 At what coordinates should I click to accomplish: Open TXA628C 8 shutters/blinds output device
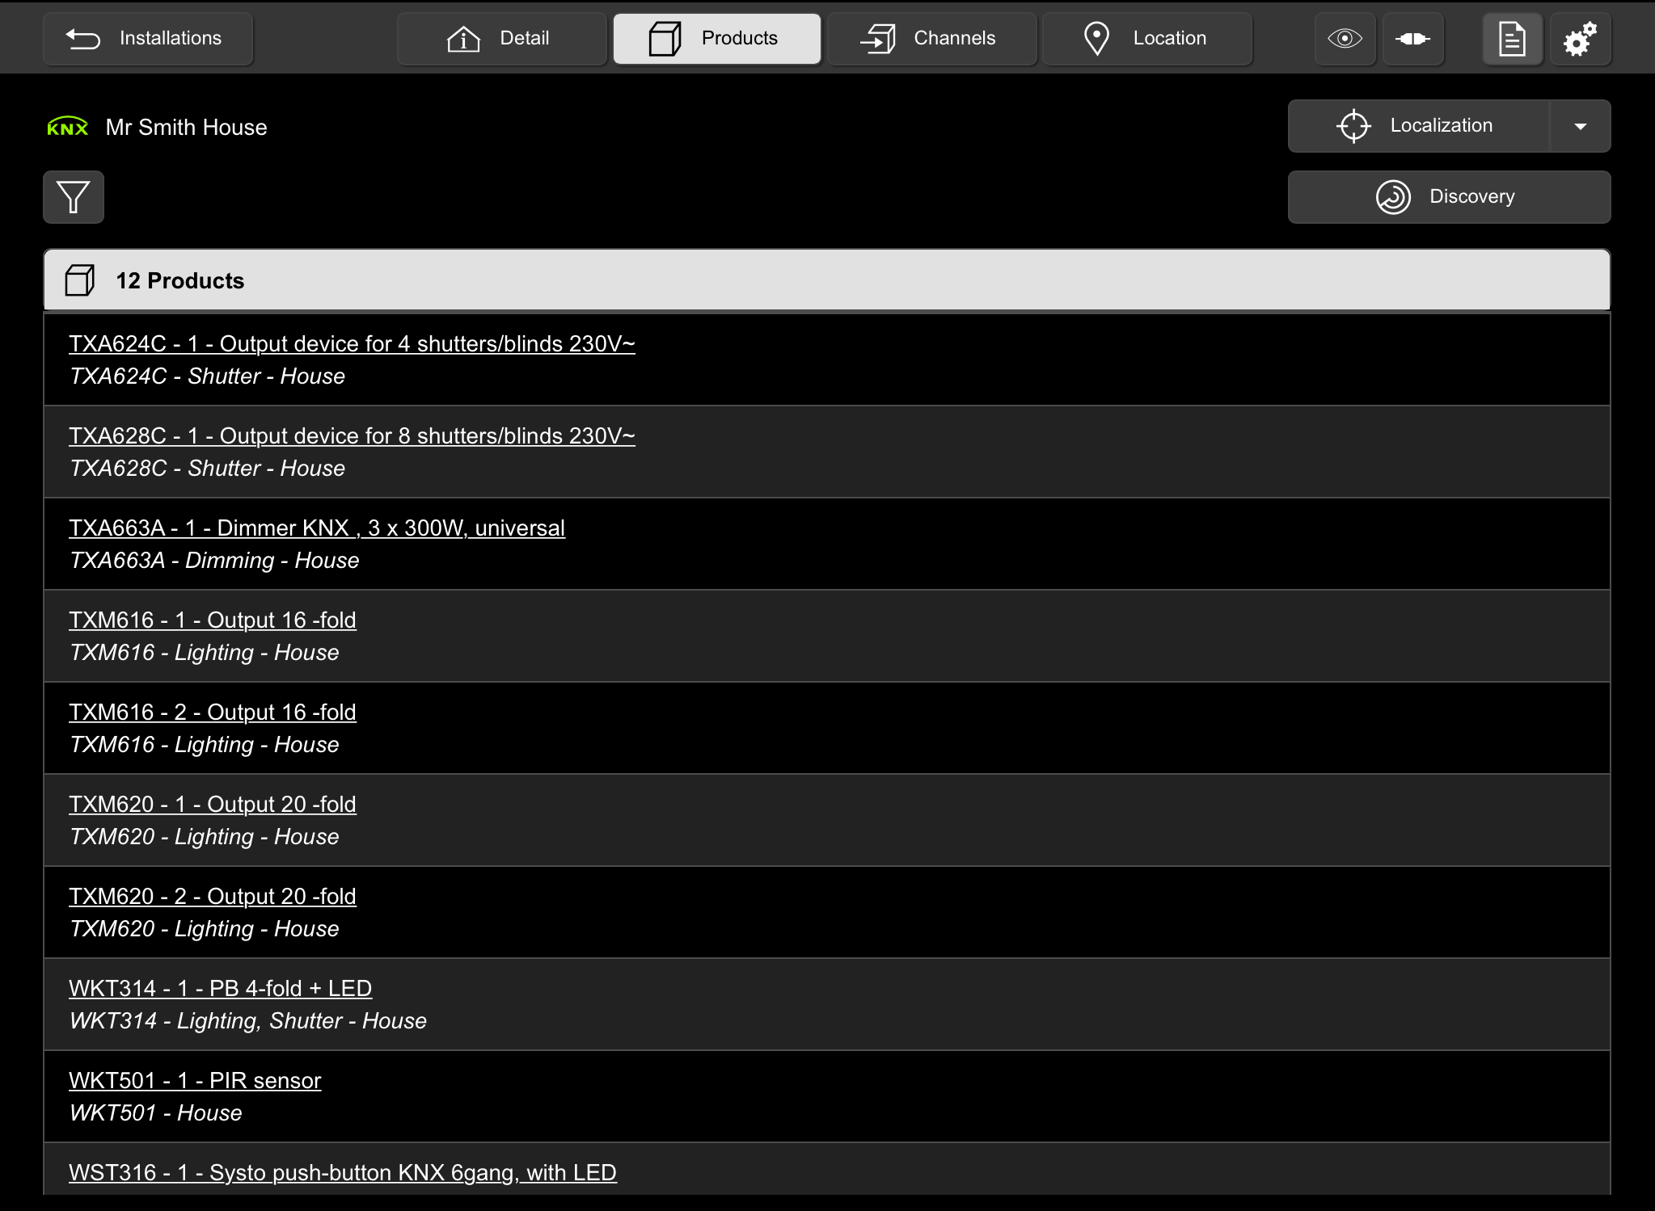352,435
